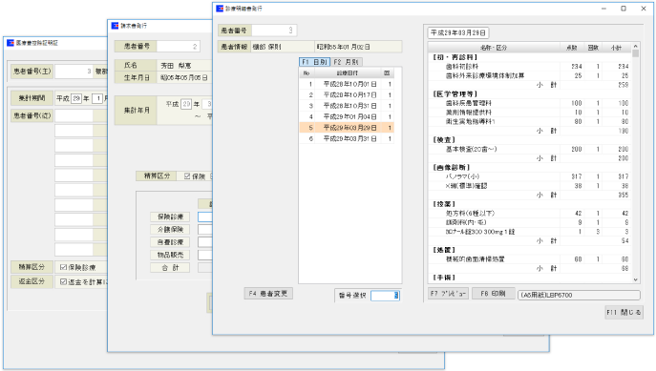
Task: Click the 請求書発行 window's title bar icon
Action: pos(115,26)
